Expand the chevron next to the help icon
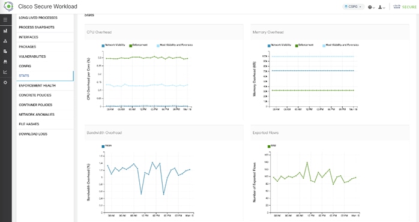The height and width of the screenshot is (222, 419). pyautogui.click(x=373, y=8)
